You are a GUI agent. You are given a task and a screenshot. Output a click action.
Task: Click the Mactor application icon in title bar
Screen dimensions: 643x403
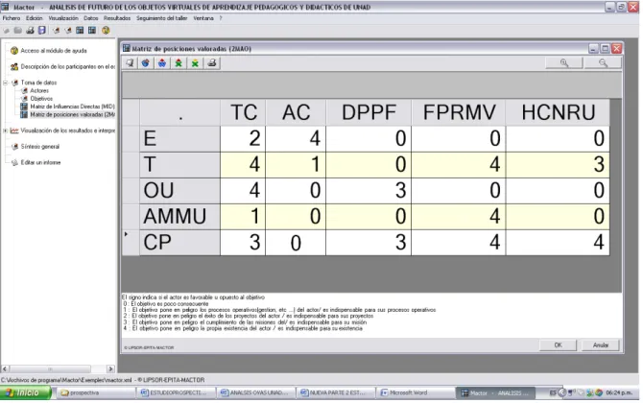point(5,7)
